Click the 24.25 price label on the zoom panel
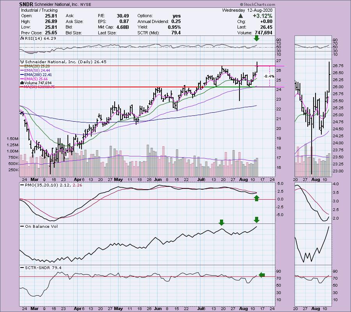This screenshot has height=312, width=351. pyautogui.click(x=338, y=136)
